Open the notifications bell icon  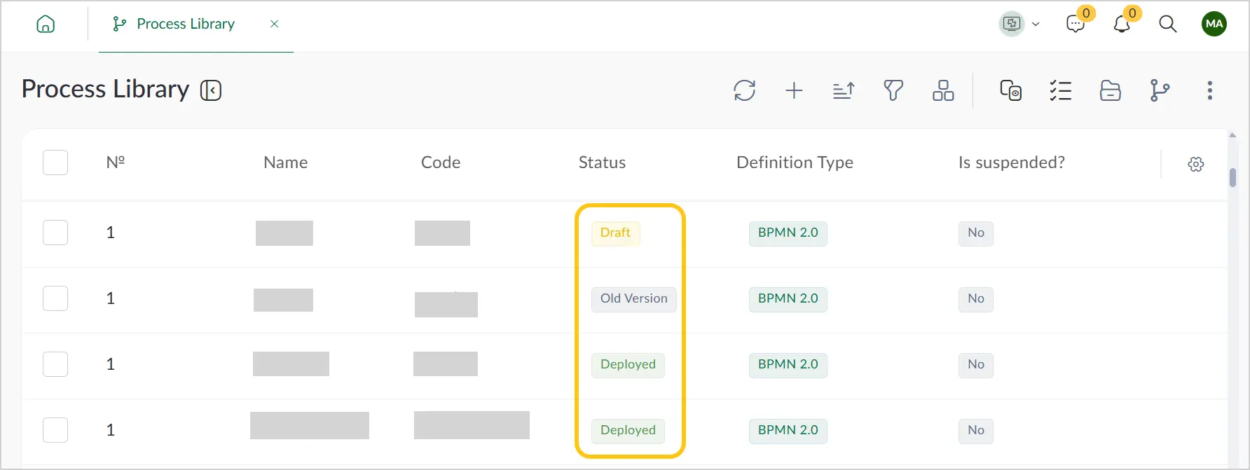[1122, 25]
